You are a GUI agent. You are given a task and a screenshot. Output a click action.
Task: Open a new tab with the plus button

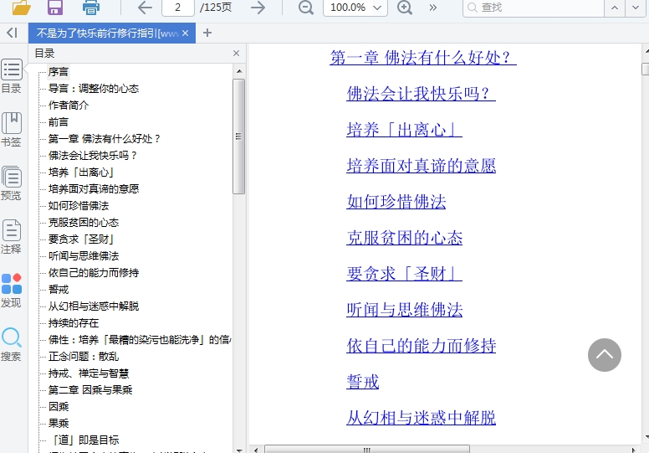(x=207, y=33)
